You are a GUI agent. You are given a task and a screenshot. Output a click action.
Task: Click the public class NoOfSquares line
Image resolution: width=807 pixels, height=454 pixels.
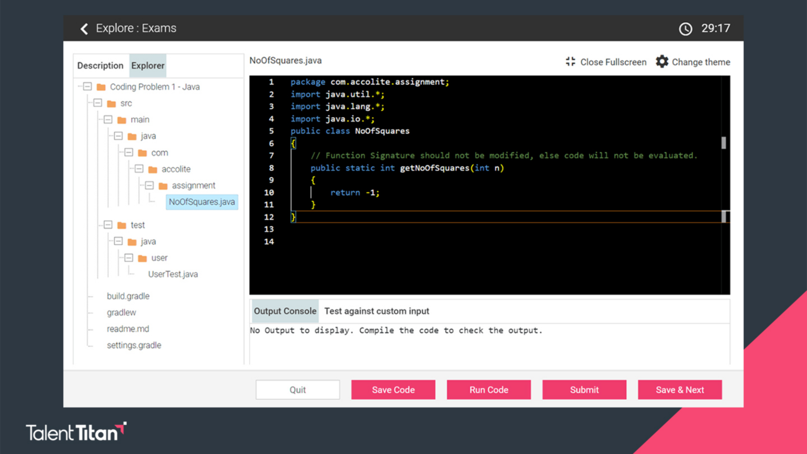350,131
